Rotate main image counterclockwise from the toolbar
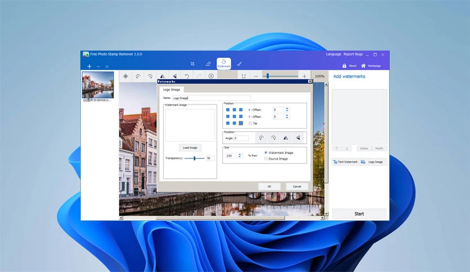The image size is (470, 272). click(x=138, y=76)
